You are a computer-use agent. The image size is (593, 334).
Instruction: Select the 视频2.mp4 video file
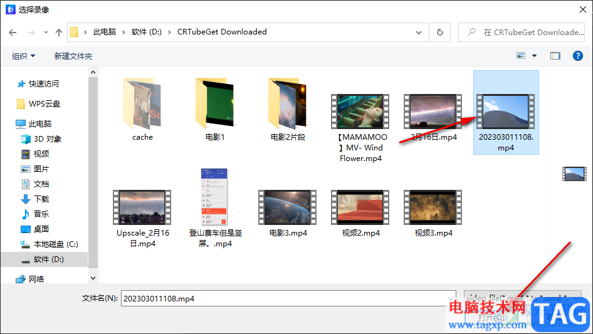360,214
